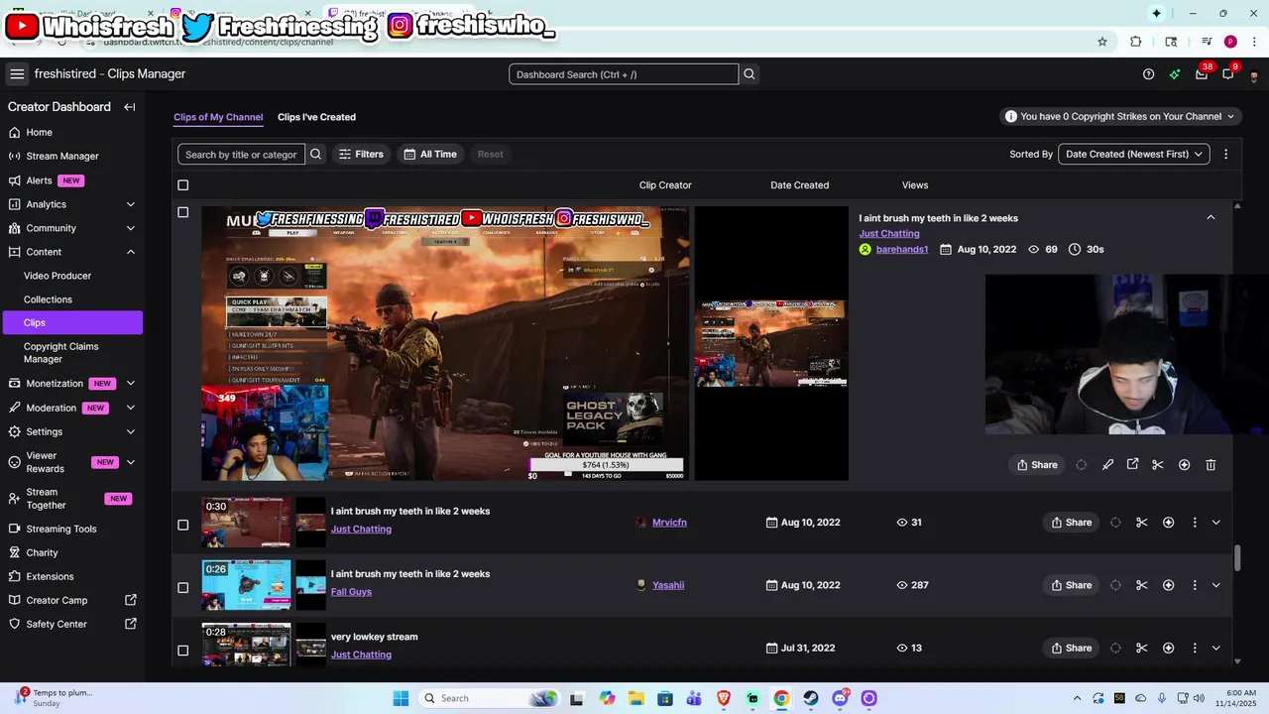
Task: Bookmark this page with the star icon
Action: pyautogui.click(x=1102, y=42)
